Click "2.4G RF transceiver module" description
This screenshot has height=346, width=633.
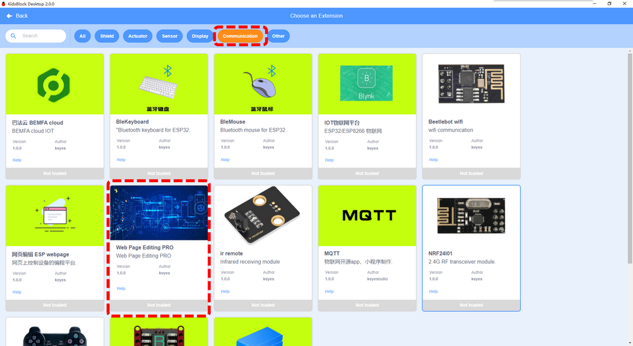pyautogui.click(x=462, y=262)
